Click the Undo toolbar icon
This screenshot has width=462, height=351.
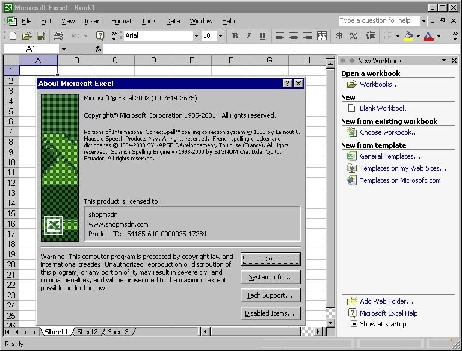(76, 36)
